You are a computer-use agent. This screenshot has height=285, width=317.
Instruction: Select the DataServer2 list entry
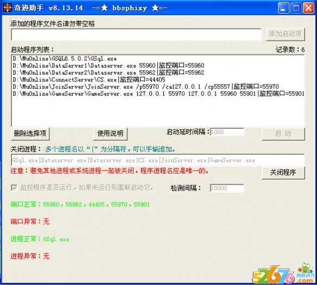(109, 73)
